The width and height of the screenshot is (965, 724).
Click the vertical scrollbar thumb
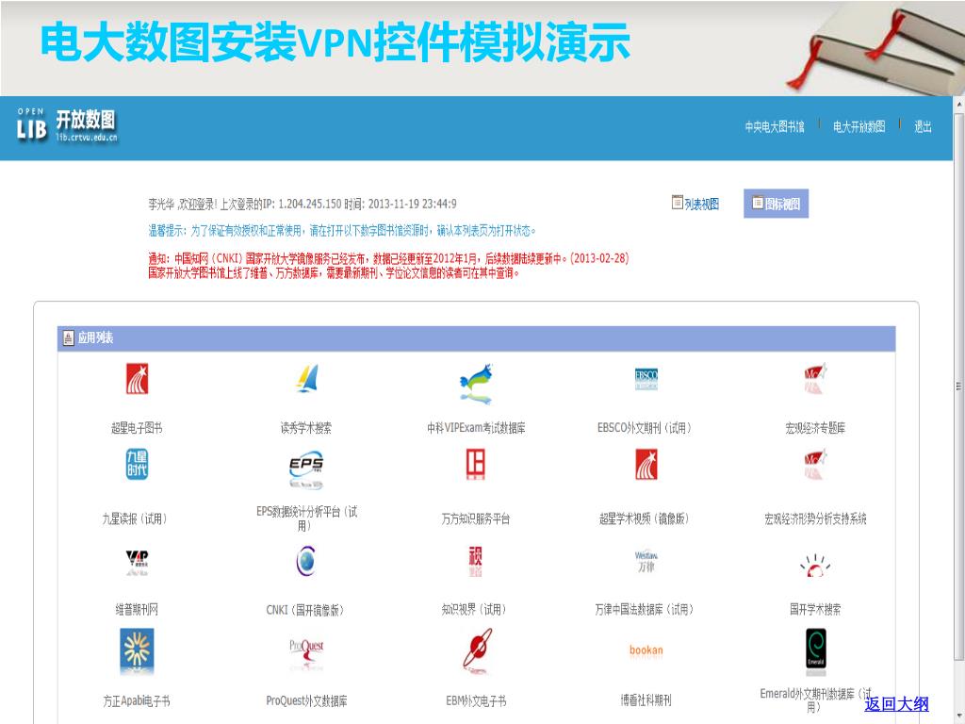958,386
